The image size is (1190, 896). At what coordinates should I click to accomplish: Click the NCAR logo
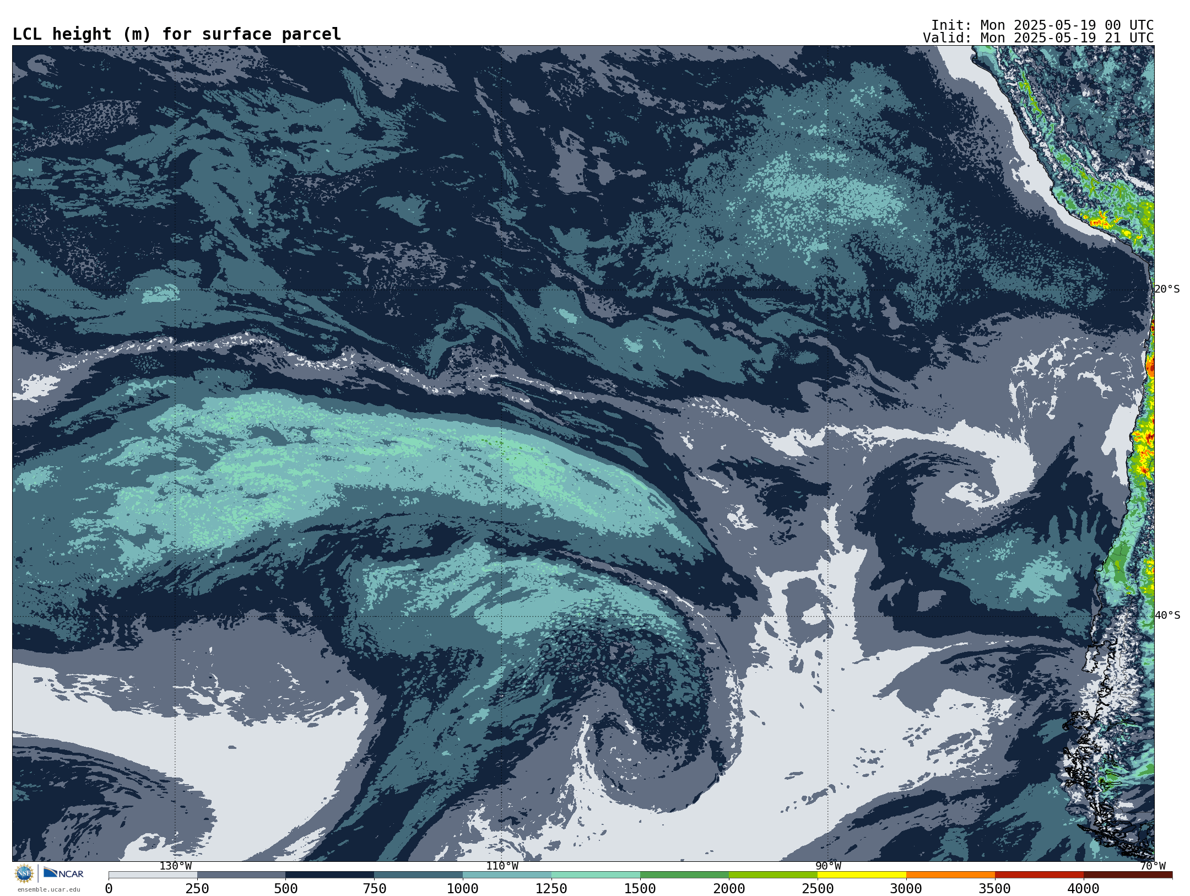coord(63,873)
